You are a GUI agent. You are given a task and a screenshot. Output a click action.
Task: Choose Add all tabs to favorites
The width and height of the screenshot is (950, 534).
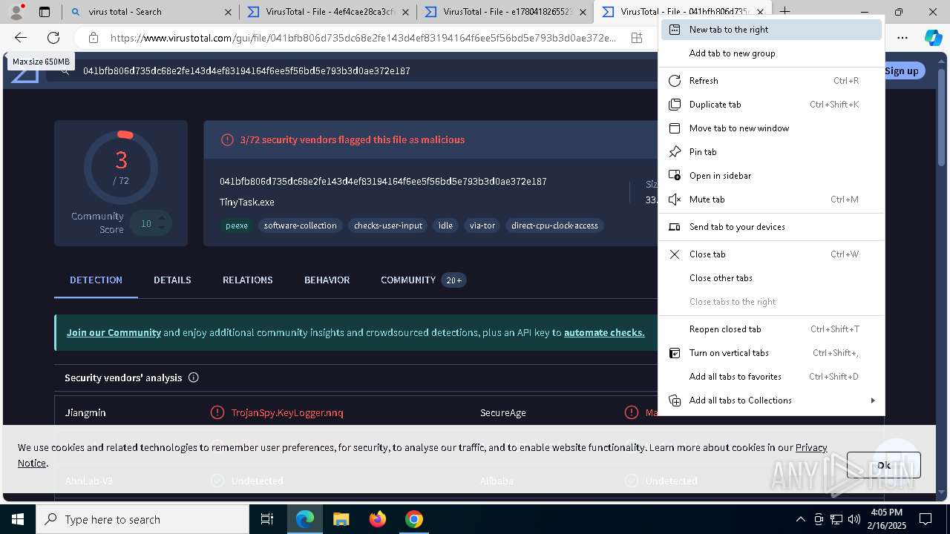coord(771,377)
